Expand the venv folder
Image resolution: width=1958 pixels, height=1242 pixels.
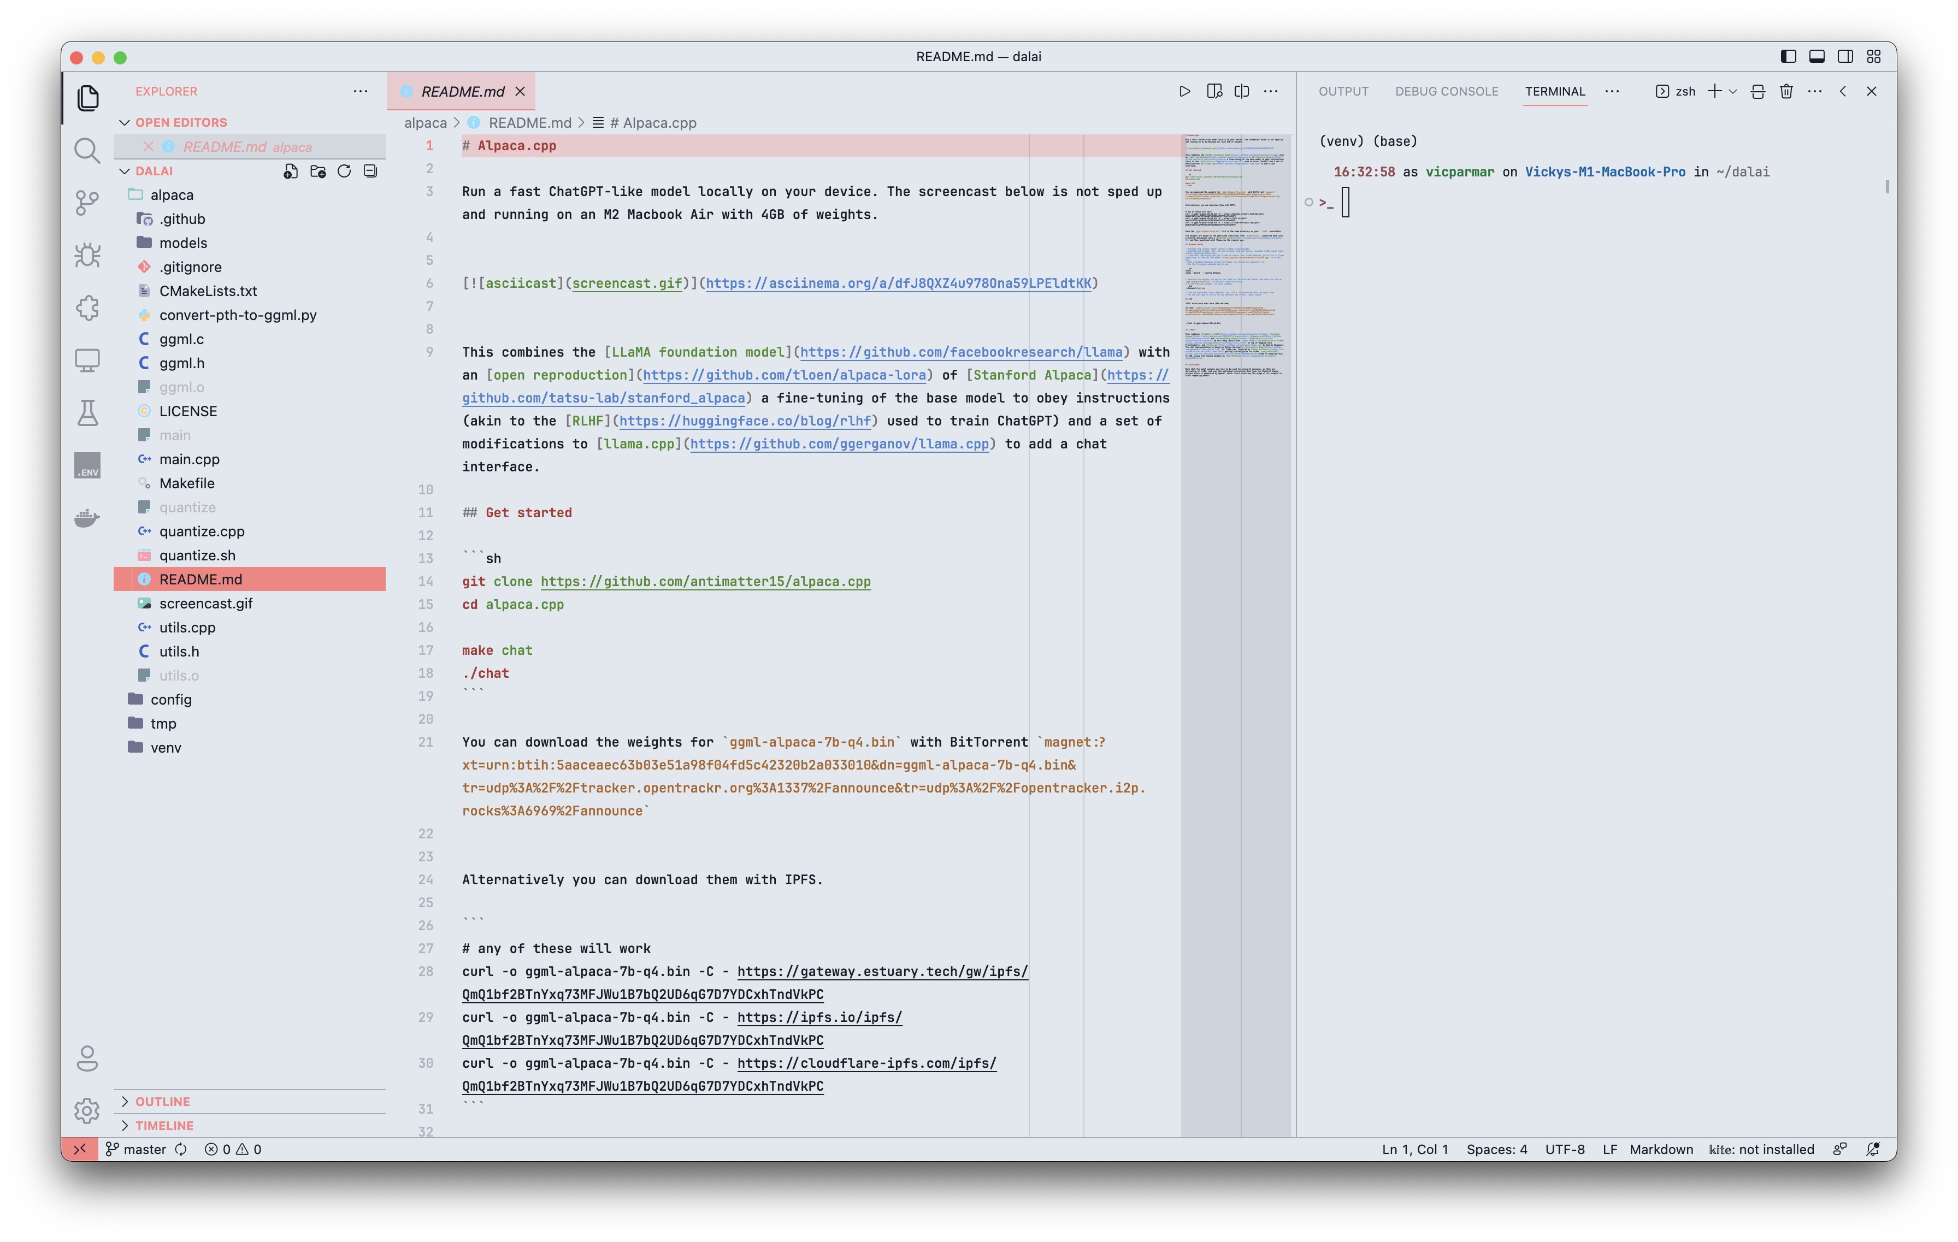point(249,747)
